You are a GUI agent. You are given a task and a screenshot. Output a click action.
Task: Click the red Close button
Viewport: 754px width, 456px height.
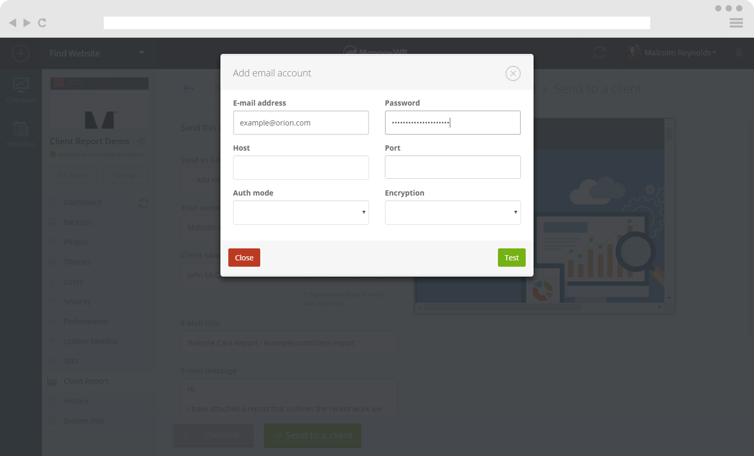tap(244, 258)
